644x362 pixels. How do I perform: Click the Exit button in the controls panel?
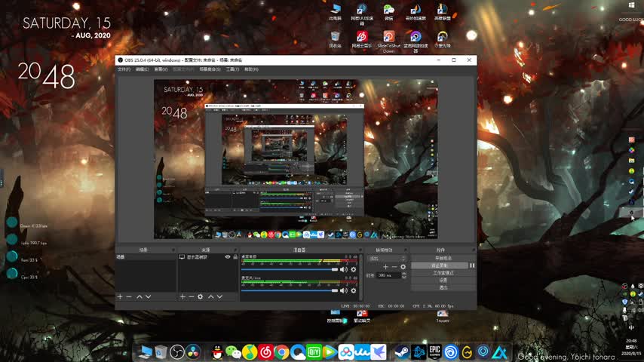click(443, 287)
